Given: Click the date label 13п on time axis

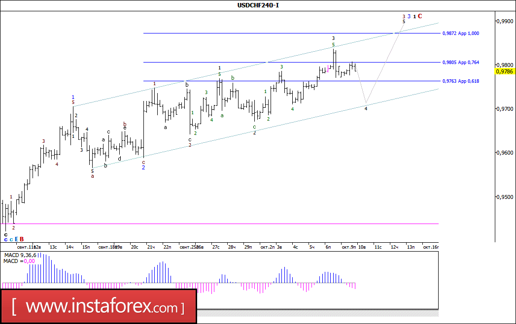Looking at the screenshot, I should tap(411, 247).
